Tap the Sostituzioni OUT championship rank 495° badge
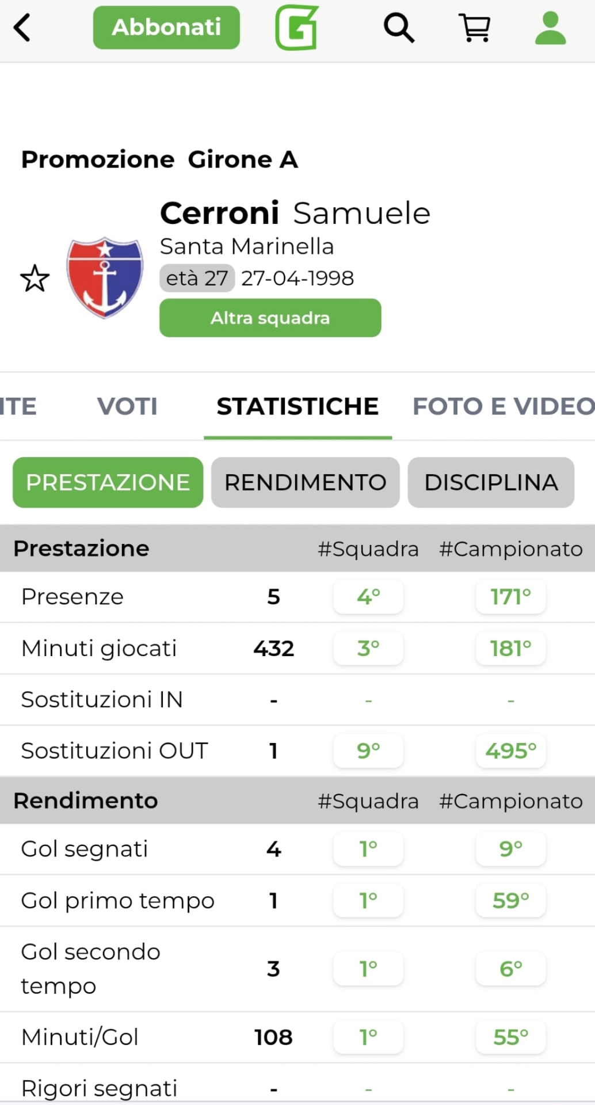 pos(510,751)
